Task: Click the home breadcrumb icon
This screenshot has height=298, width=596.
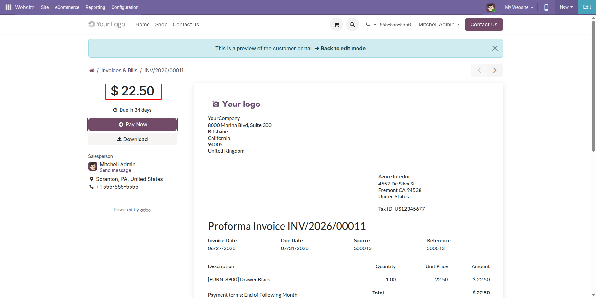Action: point(92,70)
